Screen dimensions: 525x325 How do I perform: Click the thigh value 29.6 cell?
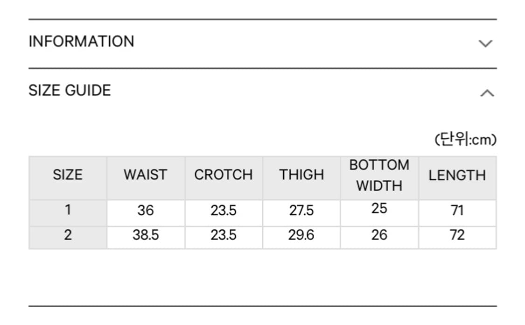click(301, 238)
